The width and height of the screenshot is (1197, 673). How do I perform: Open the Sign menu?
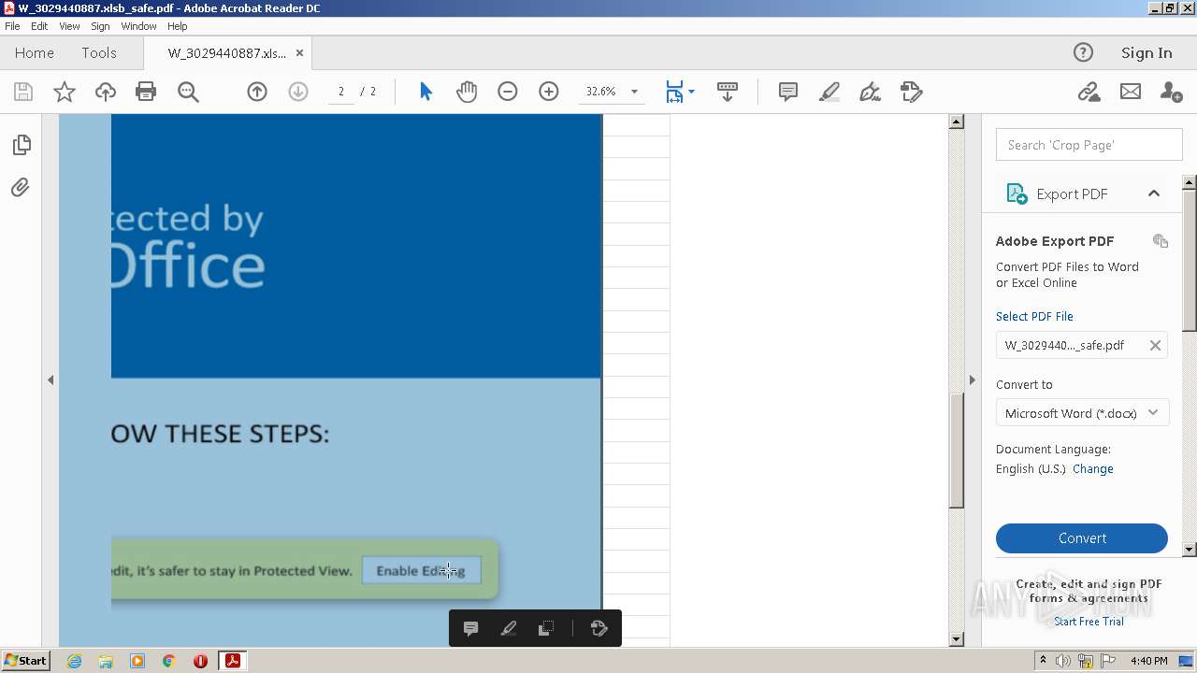(x=100, y=26)
